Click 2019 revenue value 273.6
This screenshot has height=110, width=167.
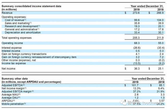pos(136,13)
